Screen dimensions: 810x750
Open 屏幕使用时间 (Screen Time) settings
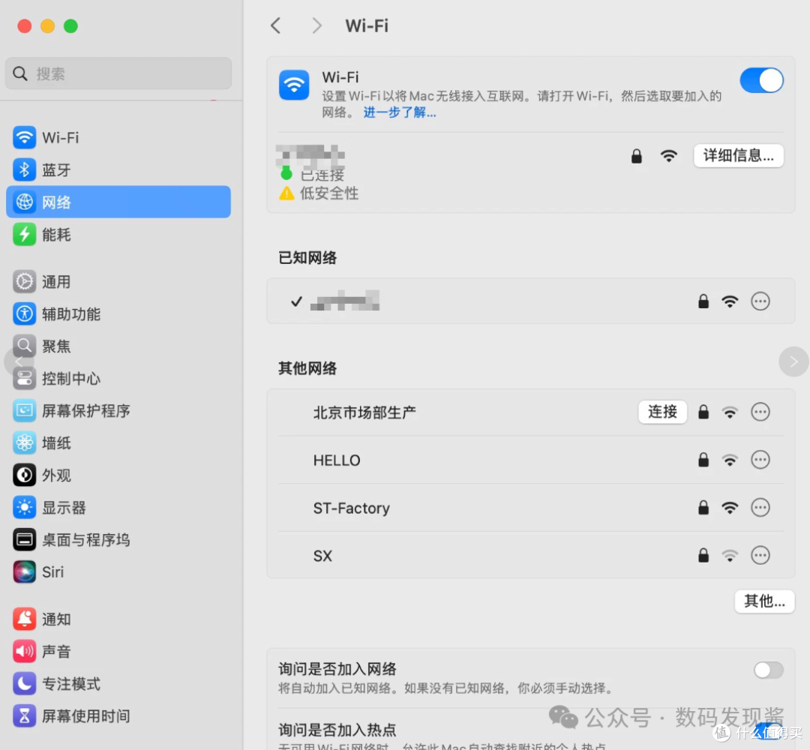(x=118, y=716)
